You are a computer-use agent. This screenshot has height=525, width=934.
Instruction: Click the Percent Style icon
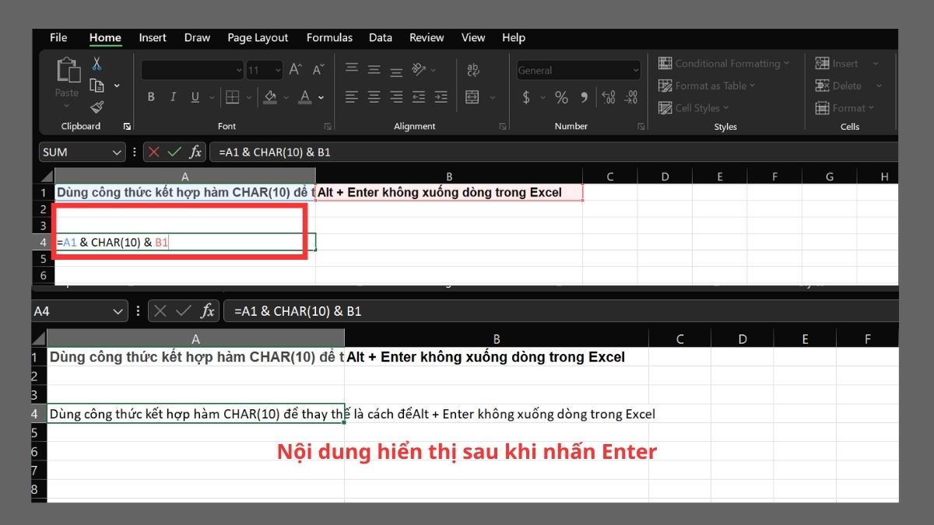click(x=560, y=98)
